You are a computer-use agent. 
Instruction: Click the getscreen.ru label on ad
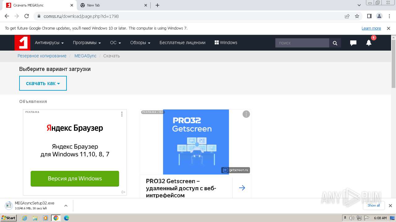tap(235, 170)
